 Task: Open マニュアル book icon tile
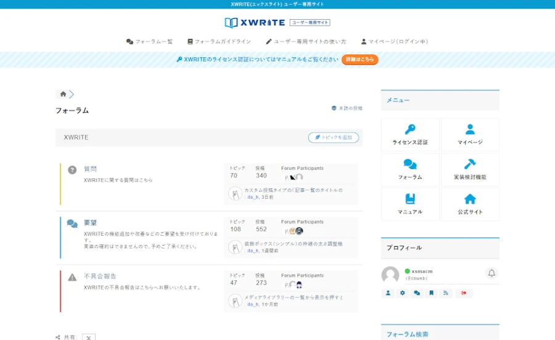click(410, 204)
